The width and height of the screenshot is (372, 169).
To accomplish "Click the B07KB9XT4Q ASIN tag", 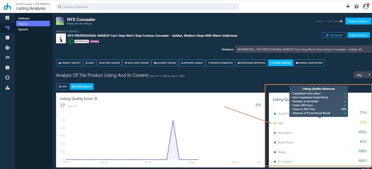I will (x=82, y=41).
